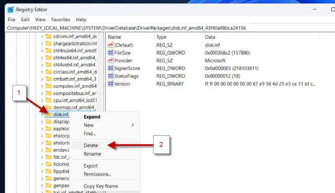335x193 pixels.
Task: Click the REG_QWORD type cell
Action: click(171, 53)
